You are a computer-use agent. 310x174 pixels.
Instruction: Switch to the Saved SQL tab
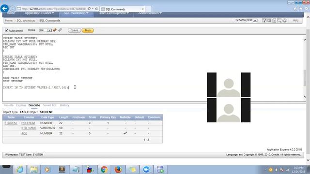(x=50, y=105)
